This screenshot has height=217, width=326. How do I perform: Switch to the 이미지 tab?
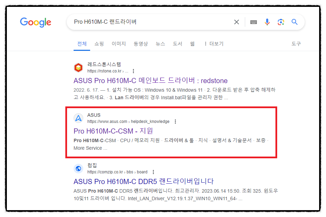point(119,44)
